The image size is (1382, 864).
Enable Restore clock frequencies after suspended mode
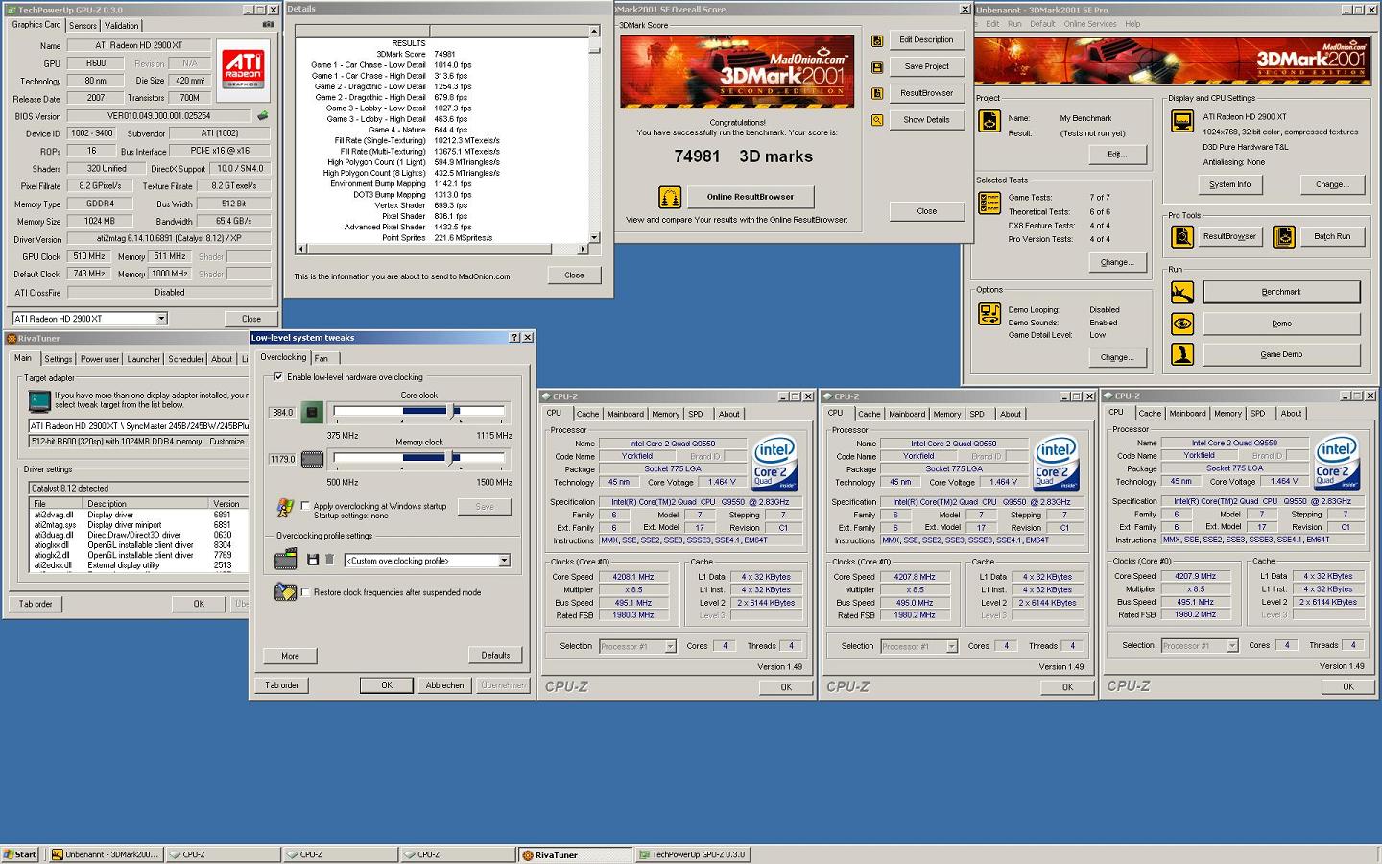pos(305,592)
